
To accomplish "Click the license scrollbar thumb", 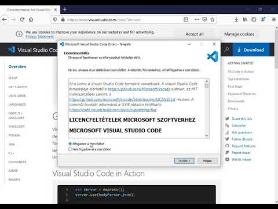I will [x=207, y=86].
